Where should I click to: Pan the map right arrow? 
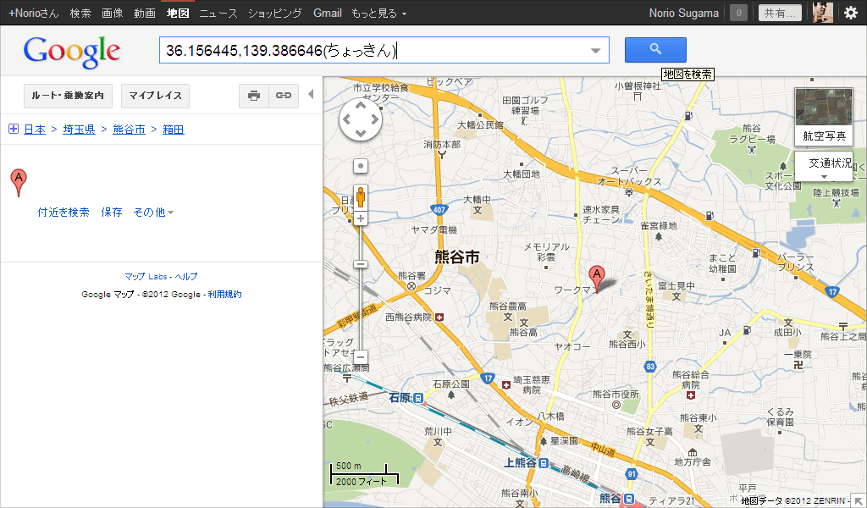[x=375, y=119]
